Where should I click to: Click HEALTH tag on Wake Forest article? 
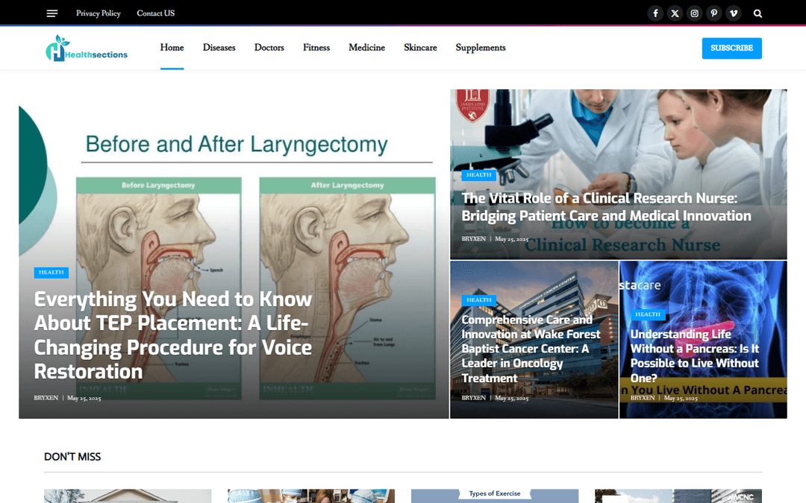pyautogui.click(x=478, y=300)
